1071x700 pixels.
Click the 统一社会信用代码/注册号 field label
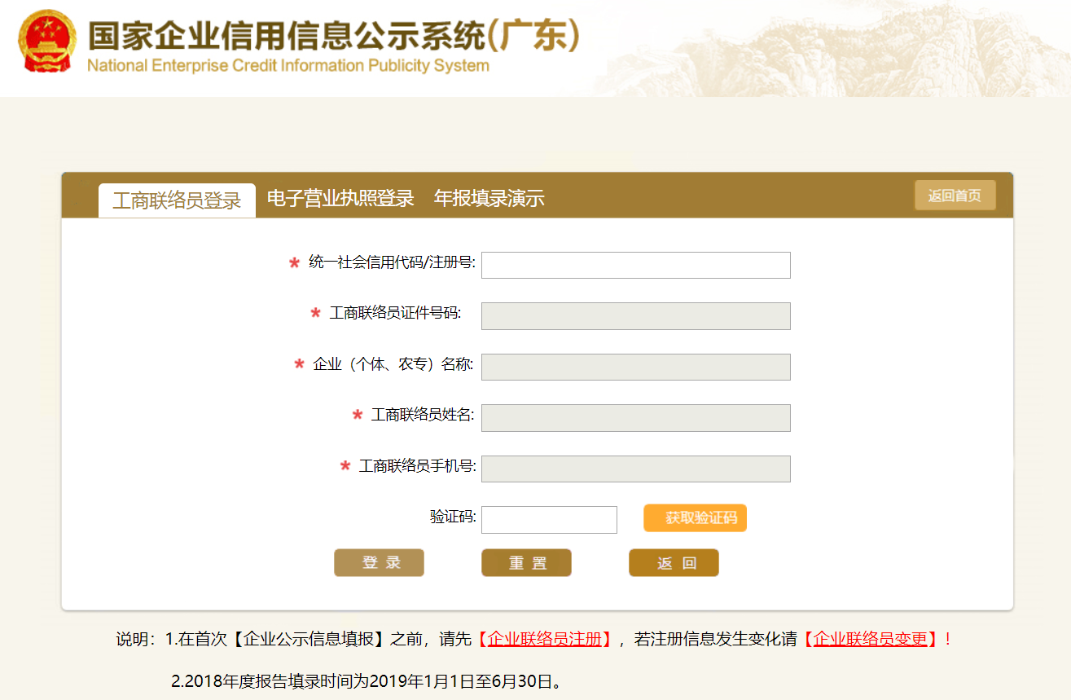coord(392,262)
